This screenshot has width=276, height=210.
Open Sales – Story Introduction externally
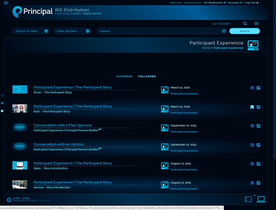click(258, 164)
